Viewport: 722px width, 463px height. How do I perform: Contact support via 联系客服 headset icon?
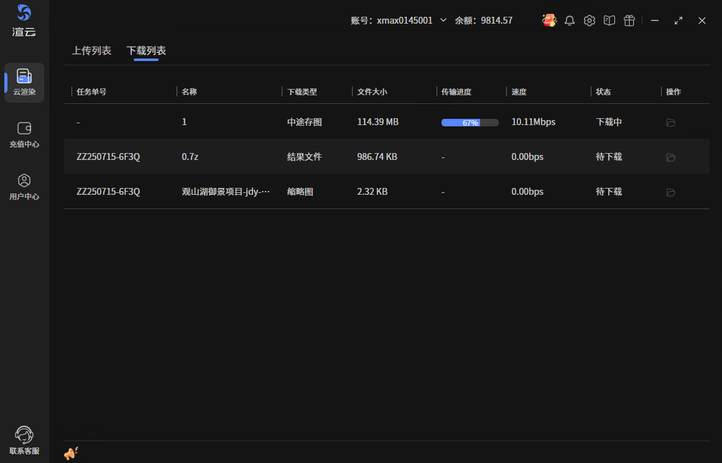[x=24, y=441]
